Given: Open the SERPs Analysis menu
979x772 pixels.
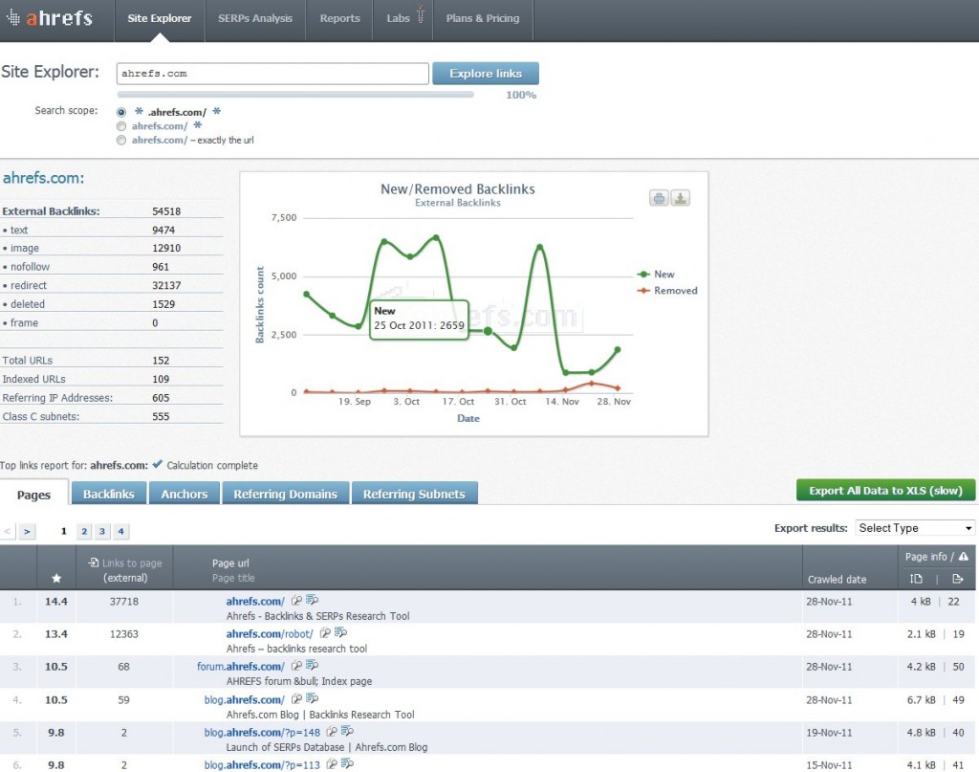Looking at the screenshot, I should click(x=254, y=19).
